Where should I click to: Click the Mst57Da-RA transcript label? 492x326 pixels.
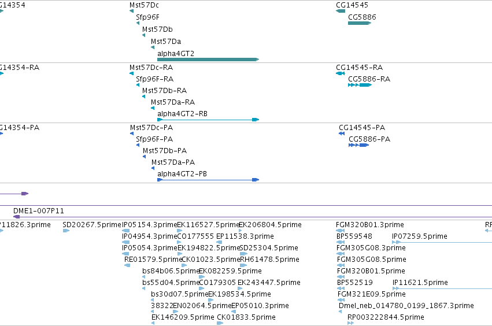click(x=173, y=102)
